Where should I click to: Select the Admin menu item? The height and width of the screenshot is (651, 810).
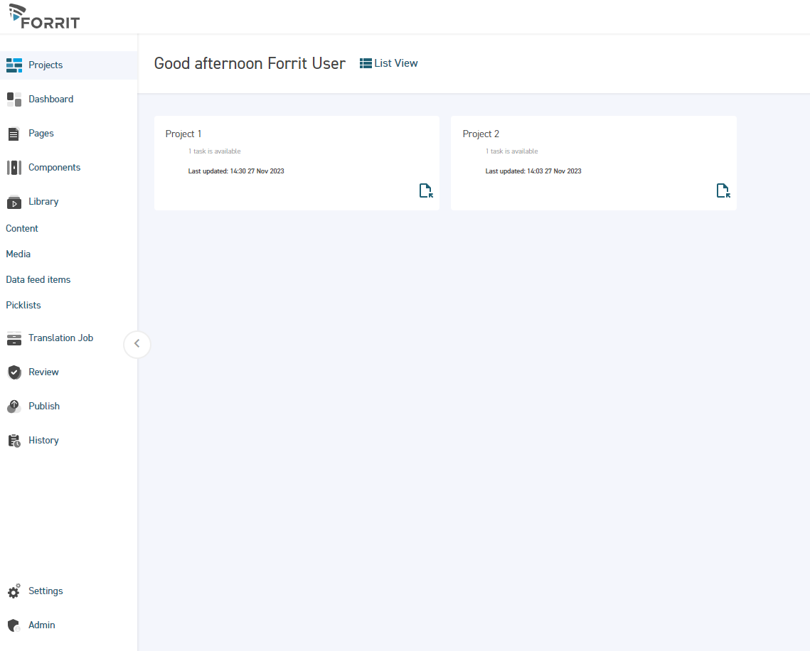pos(41,625)
